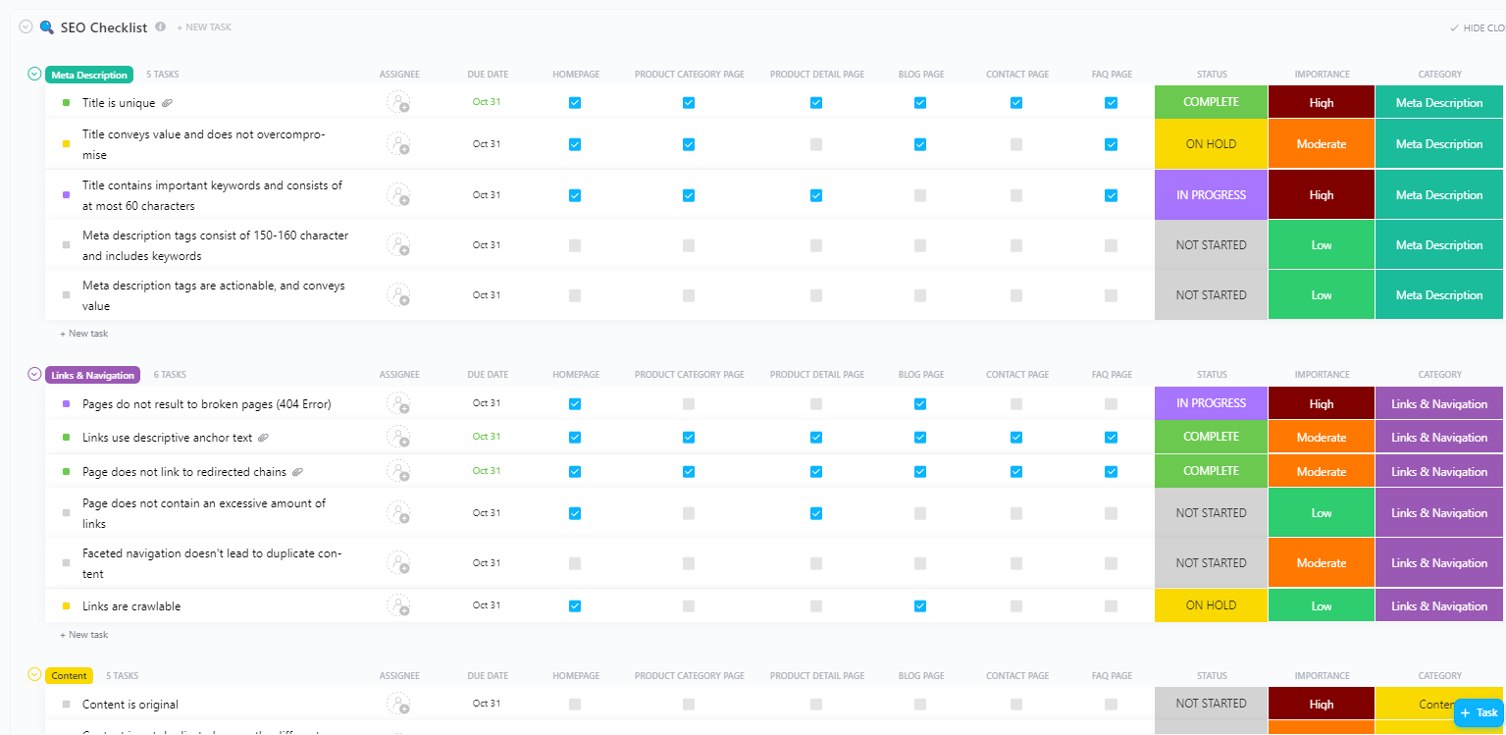Image resolution: width=1506 pixels, height=735 pixels.
Task: Collapse the Content task group
Action: coord(35,675)
